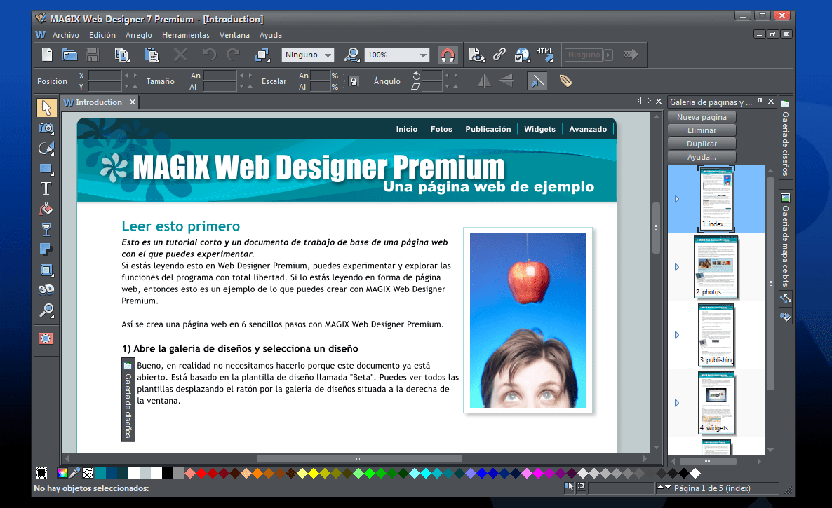This screenshot has width=832, height=508.
Task: Open the Galería de diseños side tab
Action: [x=785, y=139]
